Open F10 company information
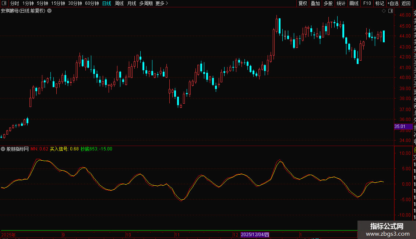The image size is (416, 239). (x=367, y=3)
